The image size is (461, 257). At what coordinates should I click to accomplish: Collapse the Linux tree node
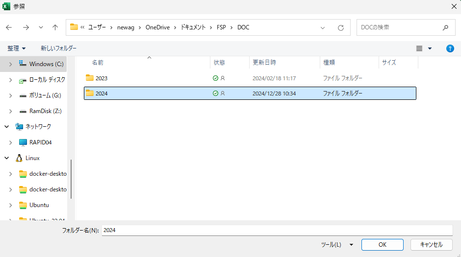pyautogui.click(x=6, y=158)
